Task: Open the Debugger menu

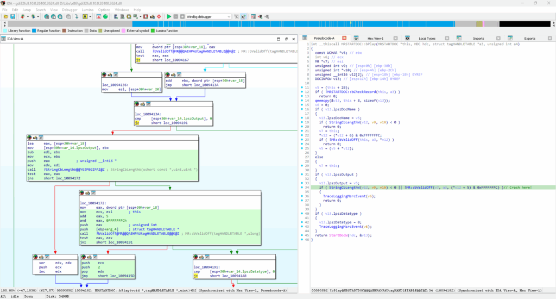Action: click(69, 10)
